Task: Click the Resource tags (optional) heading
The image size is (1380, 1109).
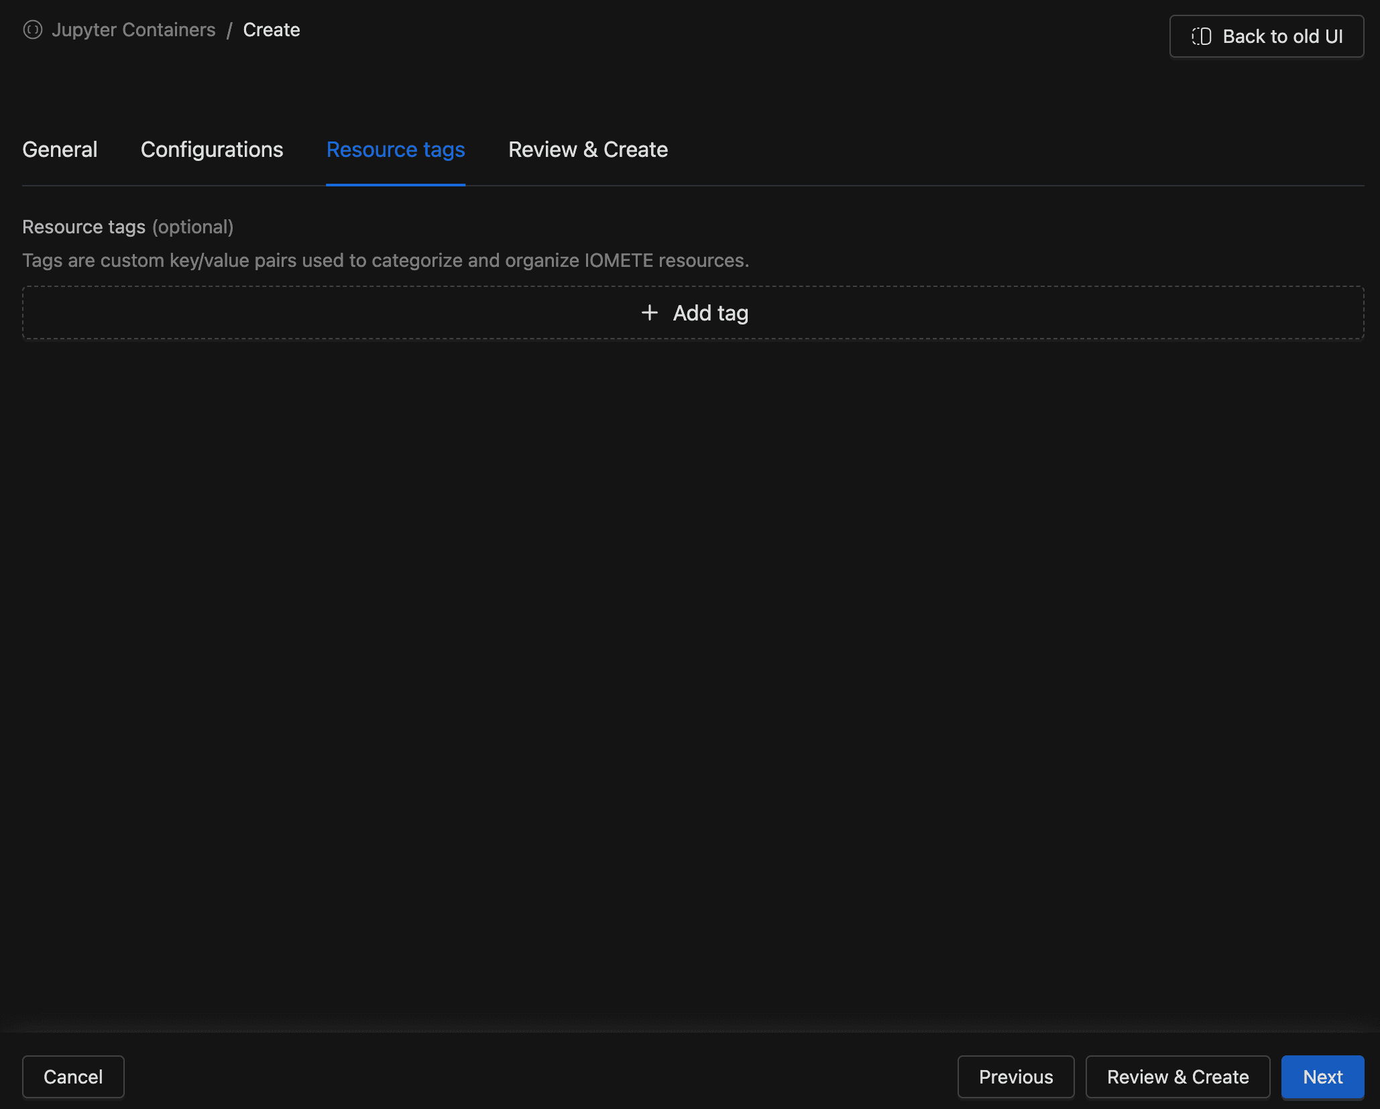Action: (127, 227)
